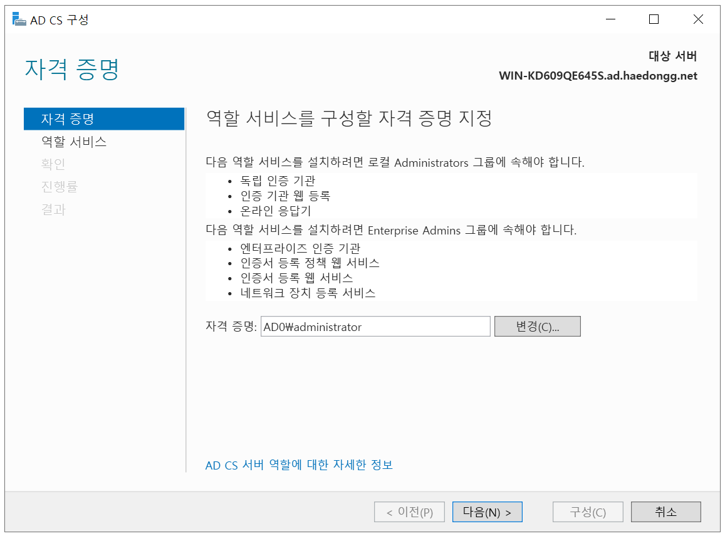Maximize the AD CS 구성 window
The image size is (725, 536).
click(x=654, y=19)
